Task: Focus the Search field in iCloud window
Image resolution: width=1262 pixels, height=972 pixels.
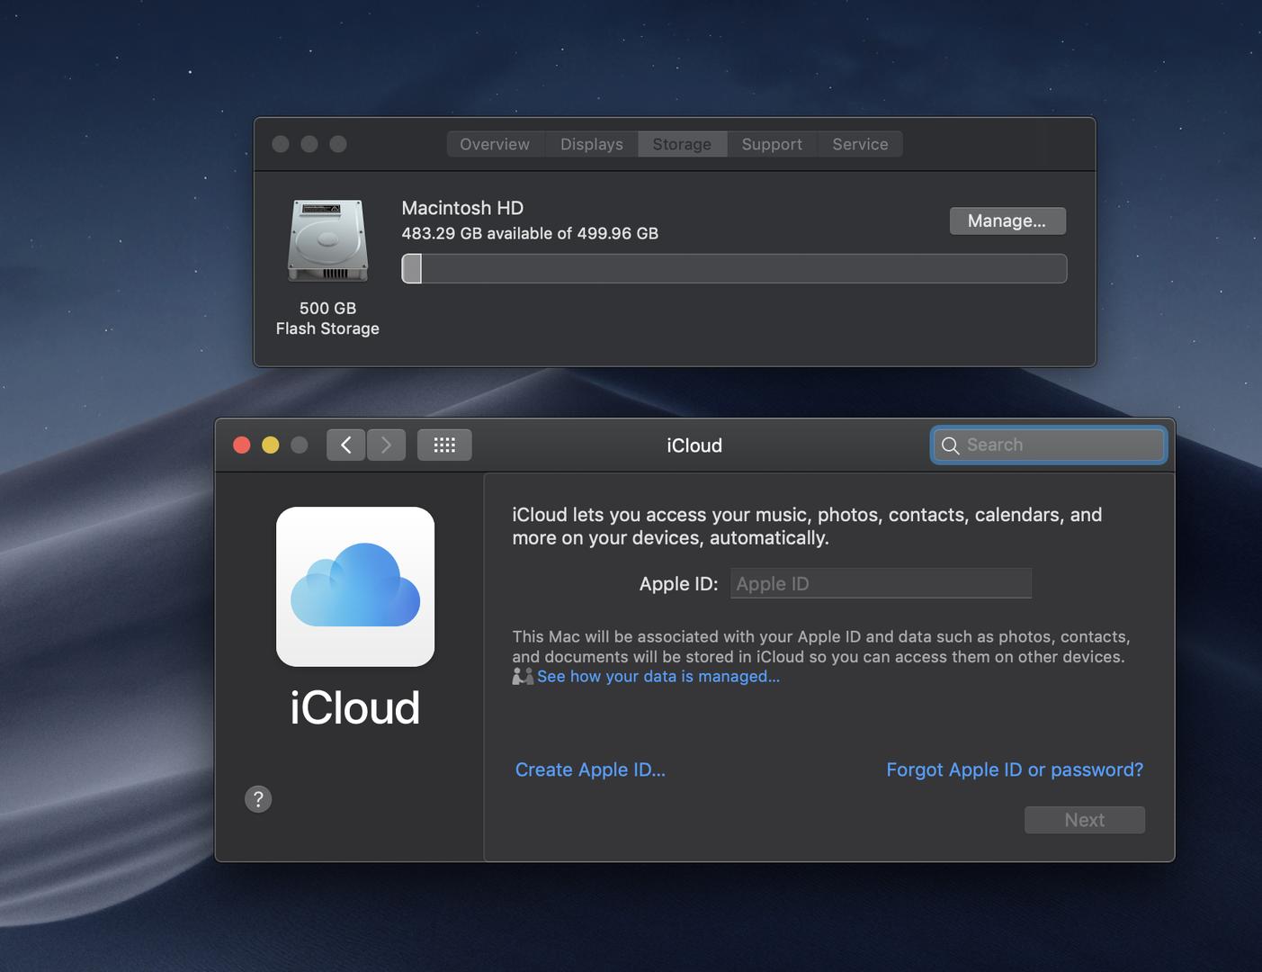Action: tap(1049, 445)
